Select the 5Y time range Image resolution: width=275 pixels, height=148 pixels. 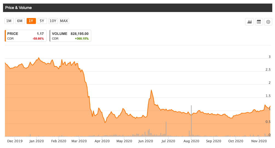coord(42,21)
